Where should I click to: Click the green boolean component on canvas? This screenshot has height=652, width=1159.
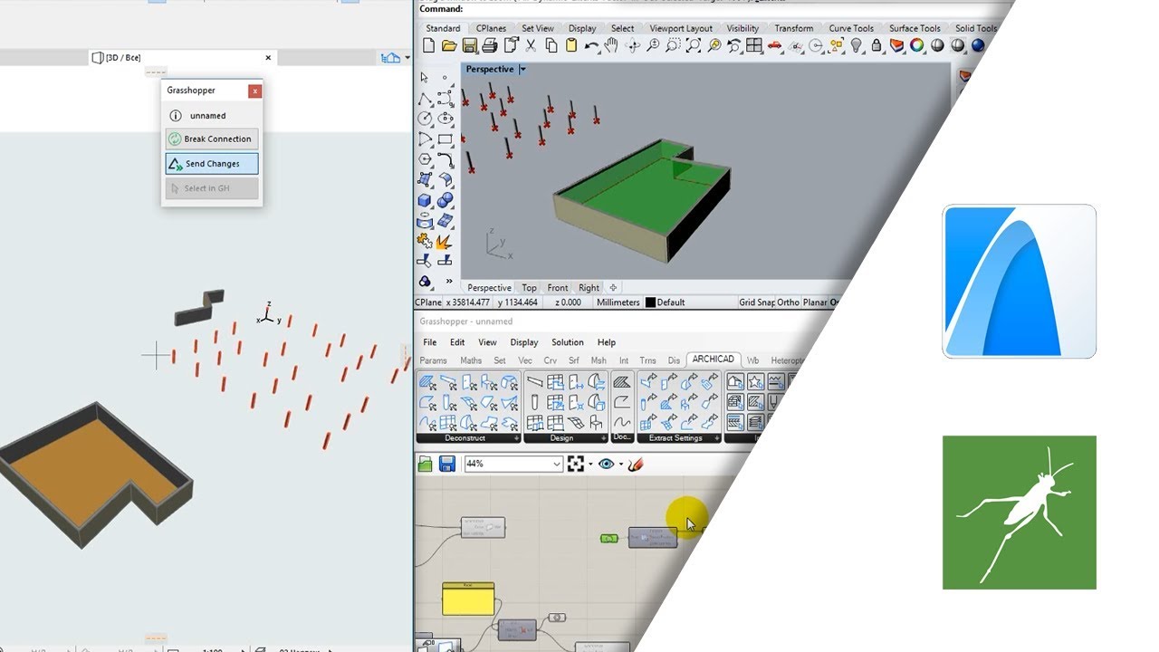pos(609,539)
